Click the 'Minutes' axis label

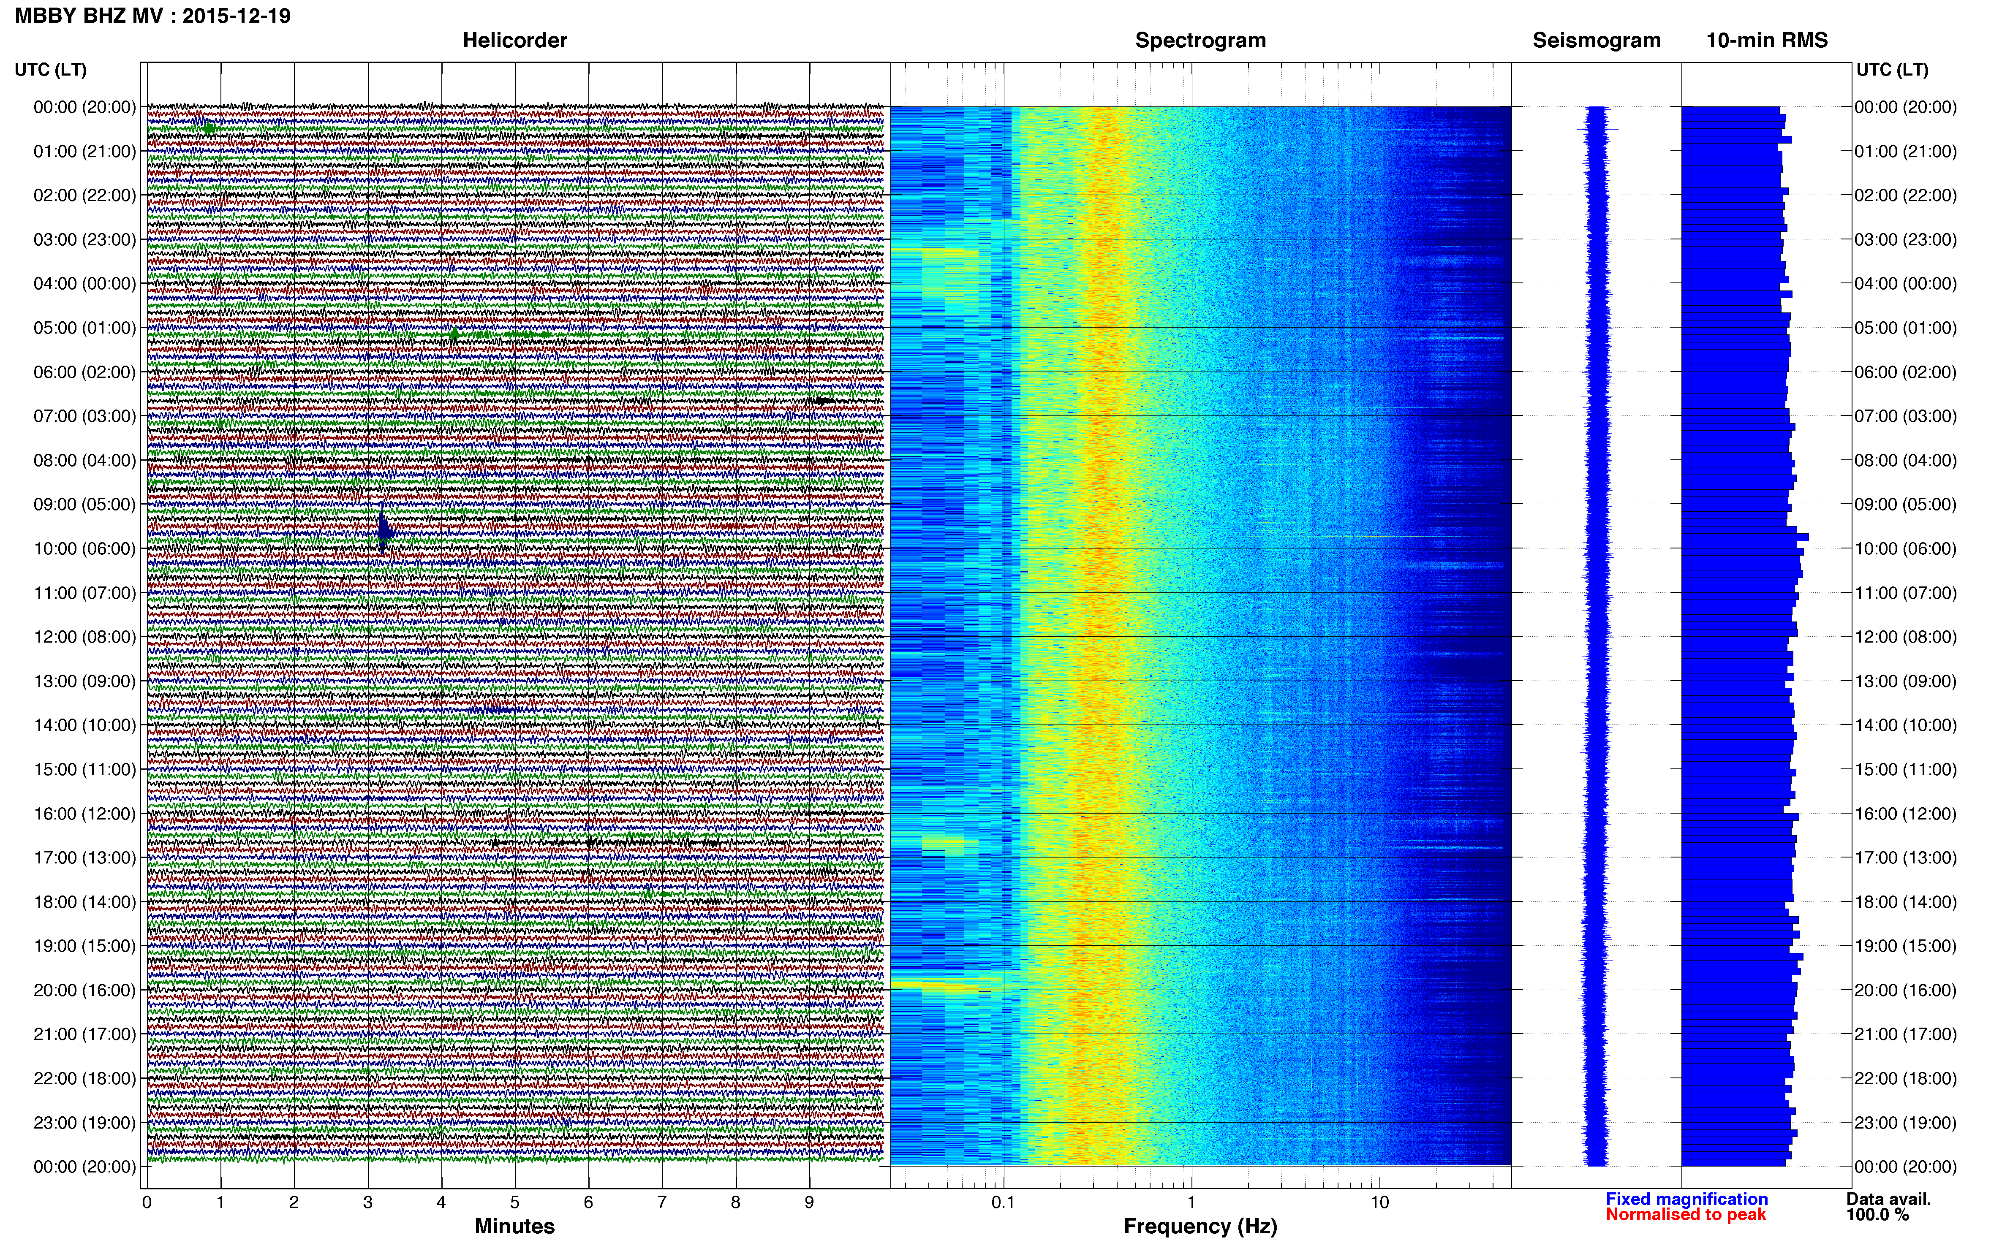click(x=515, y=1226)
